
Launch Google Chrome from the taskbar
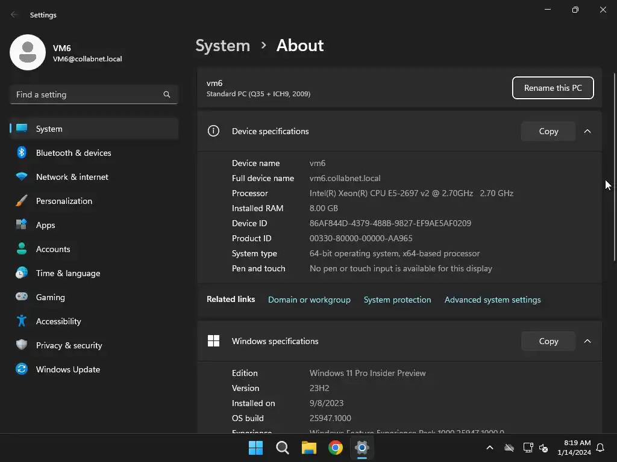[x=335, y=448]
